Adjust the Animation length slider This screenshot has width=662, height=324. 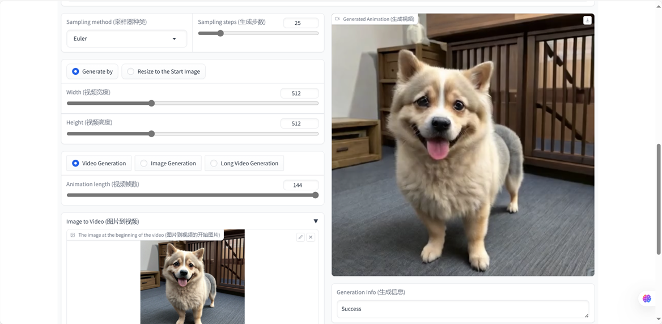tap(193, 195)
